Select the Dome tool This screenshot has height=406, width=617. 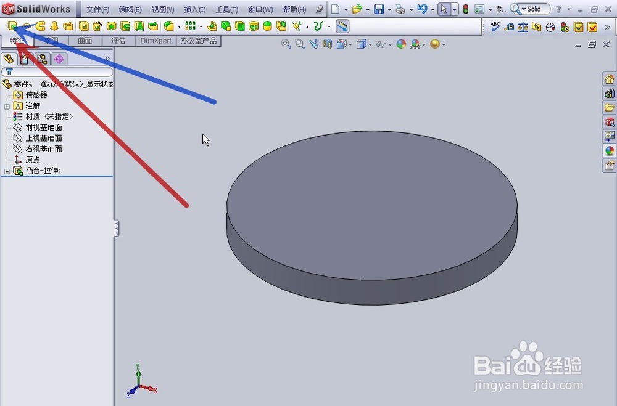click(x=267, y=26)
